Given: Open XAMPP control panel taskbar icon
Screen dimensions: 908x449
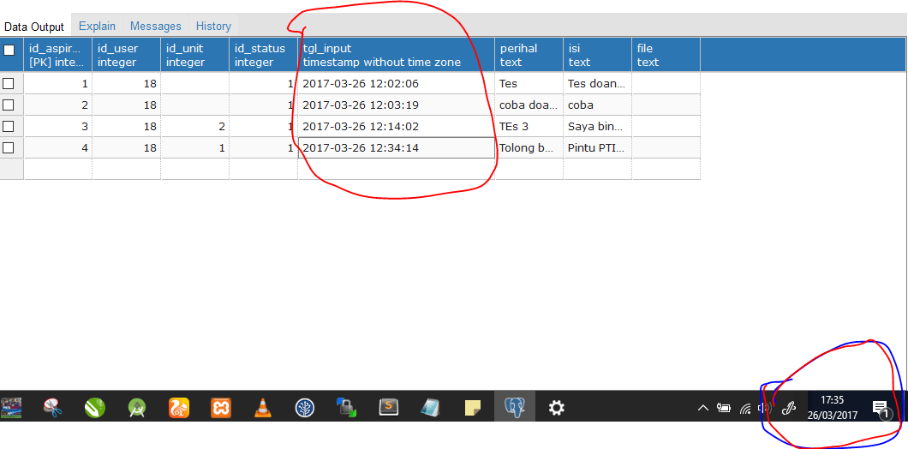Looking at the screenshot, I should [221, 408].
